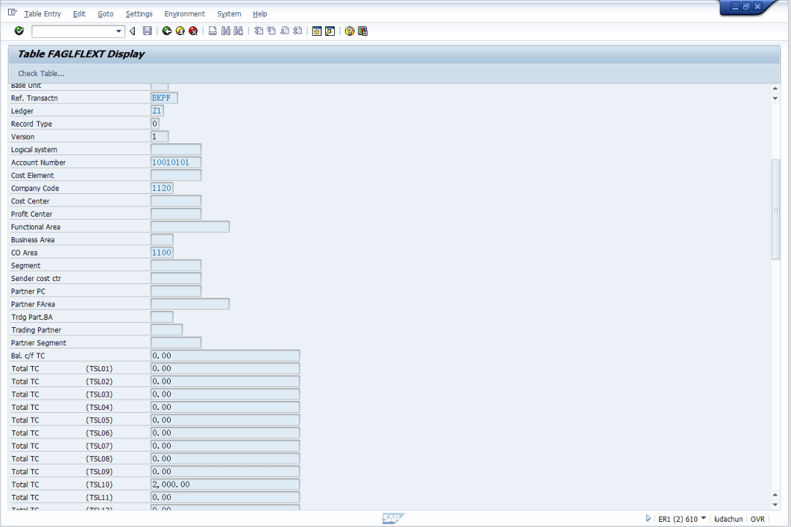
Task: Click the red Cancel icon
Action: (x=193, y=31)
